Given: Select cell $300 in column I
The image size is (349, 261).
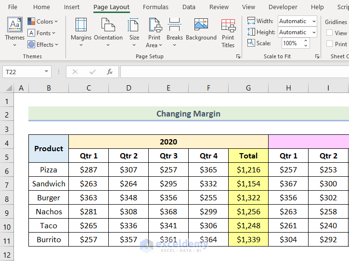Looking at the screenshot, I should [328, 184].
